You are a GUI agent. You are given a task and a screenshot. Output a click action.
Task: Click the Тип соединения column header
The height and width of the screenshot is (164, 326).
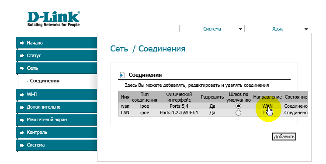point(145,97)
